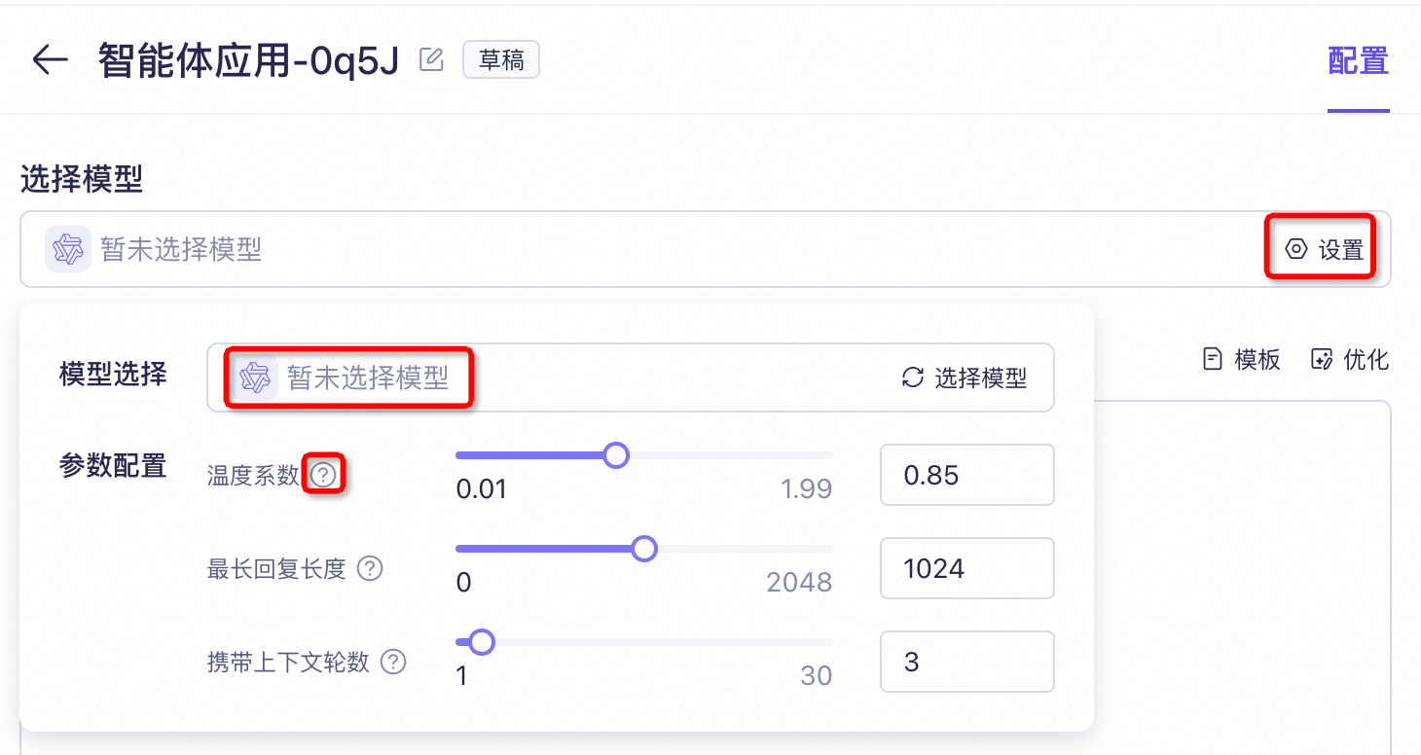This screenshot has height=755, width=1421.
Task: Open 设置 for the model
Action: coord(1324,250)
